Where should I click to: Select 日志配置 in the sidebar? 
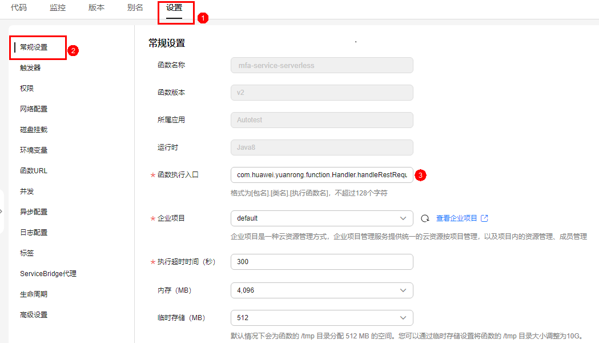[x=34, y=233]
